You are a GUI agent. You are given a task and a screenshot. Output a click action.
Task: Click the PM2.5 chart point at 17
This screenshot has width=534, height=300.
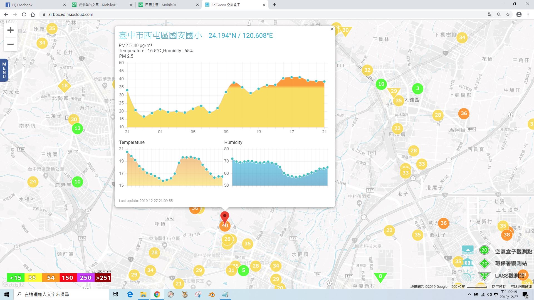click(291, 77)
